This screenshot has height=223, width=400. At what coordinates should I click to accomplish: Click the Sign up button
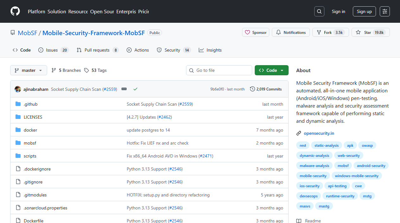[364, 11]
